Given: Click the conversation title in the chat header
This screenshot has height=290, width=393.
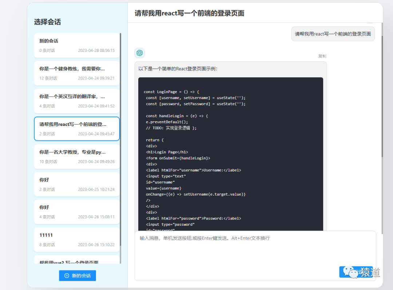Looking at the screenshot, I should point(190,13).
